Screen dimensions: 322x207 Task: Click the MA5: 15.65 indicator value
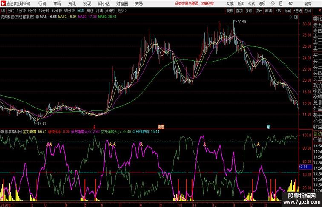(48, 17)
